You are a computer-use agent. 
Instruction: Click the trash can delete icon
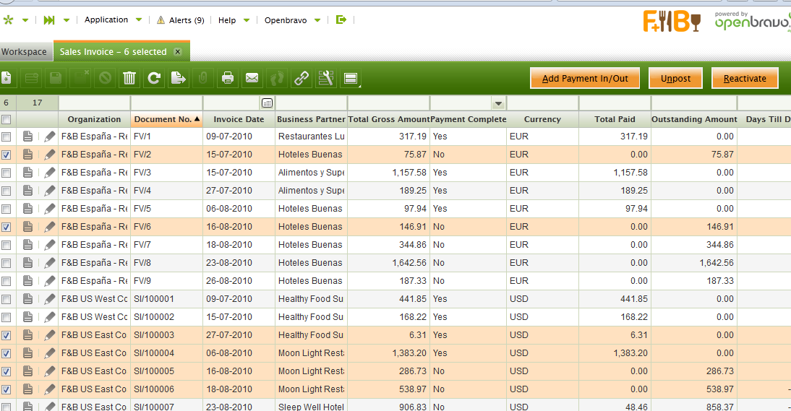coord(129,78)
